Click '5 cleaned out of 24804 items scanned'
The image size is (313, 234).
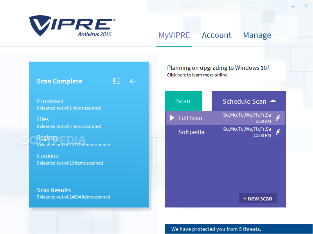pos(74,197)
